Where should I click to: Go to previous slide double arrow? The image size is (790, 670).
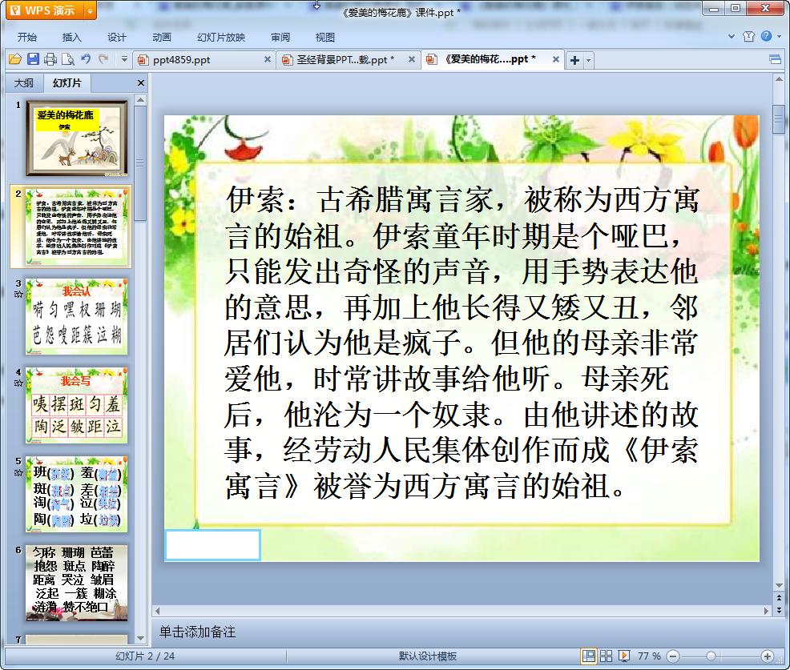pos(779,598)
